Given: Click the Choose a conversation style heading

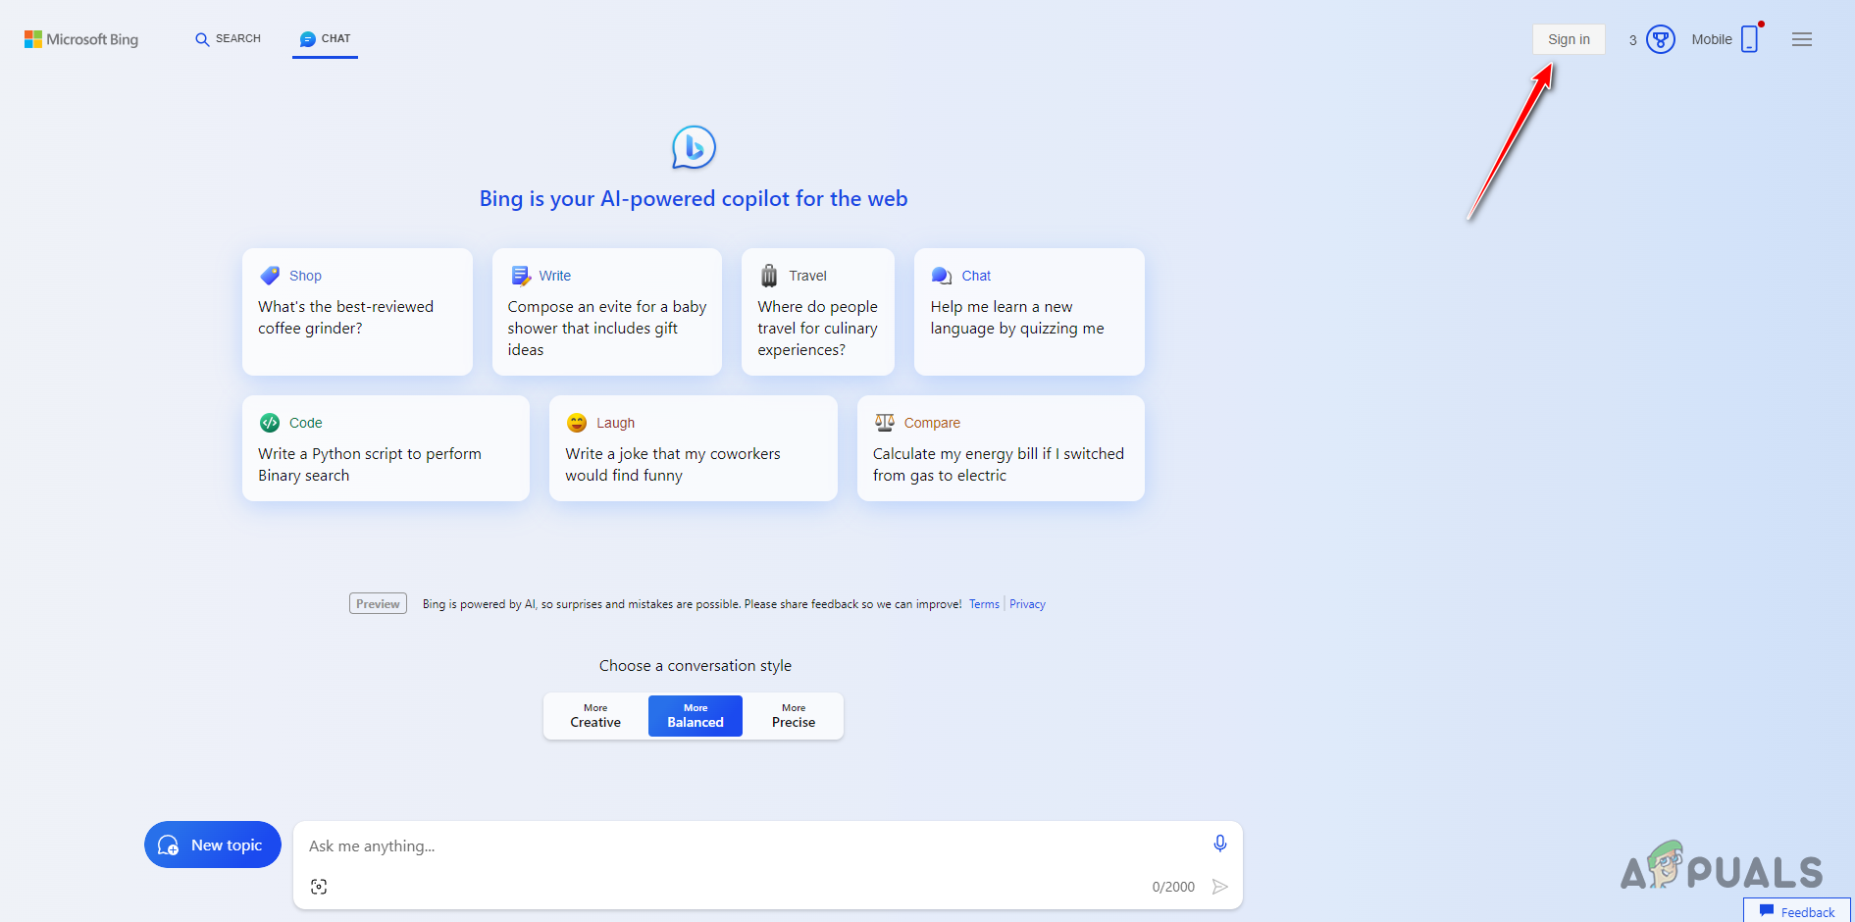Looking at the screenshot, I should click(696, 666).
